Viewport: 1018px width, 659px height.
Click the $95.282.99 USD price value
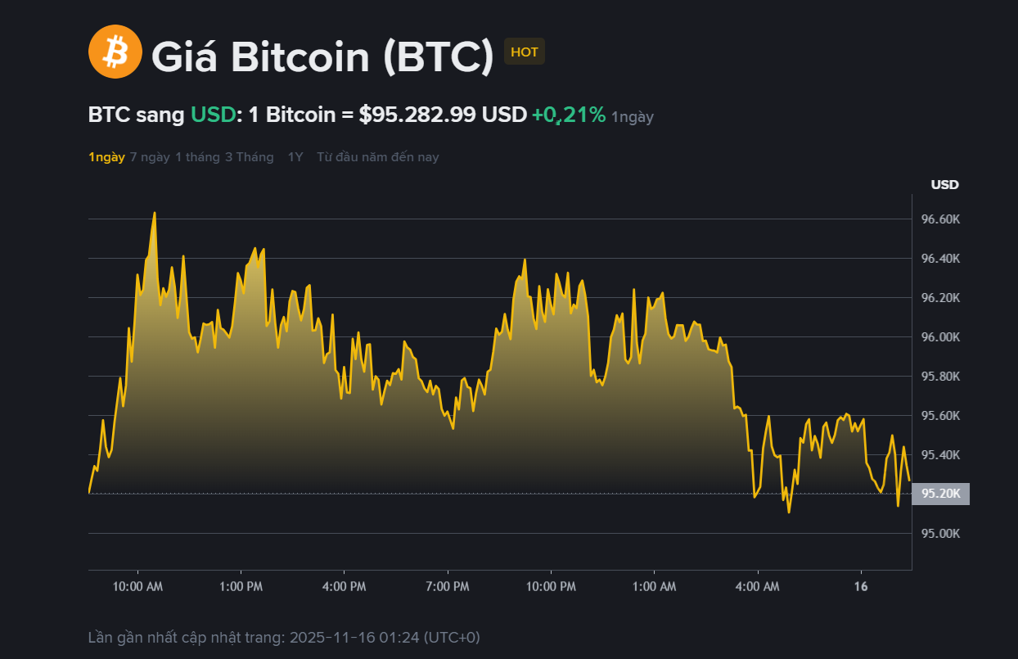coord(443,115)
